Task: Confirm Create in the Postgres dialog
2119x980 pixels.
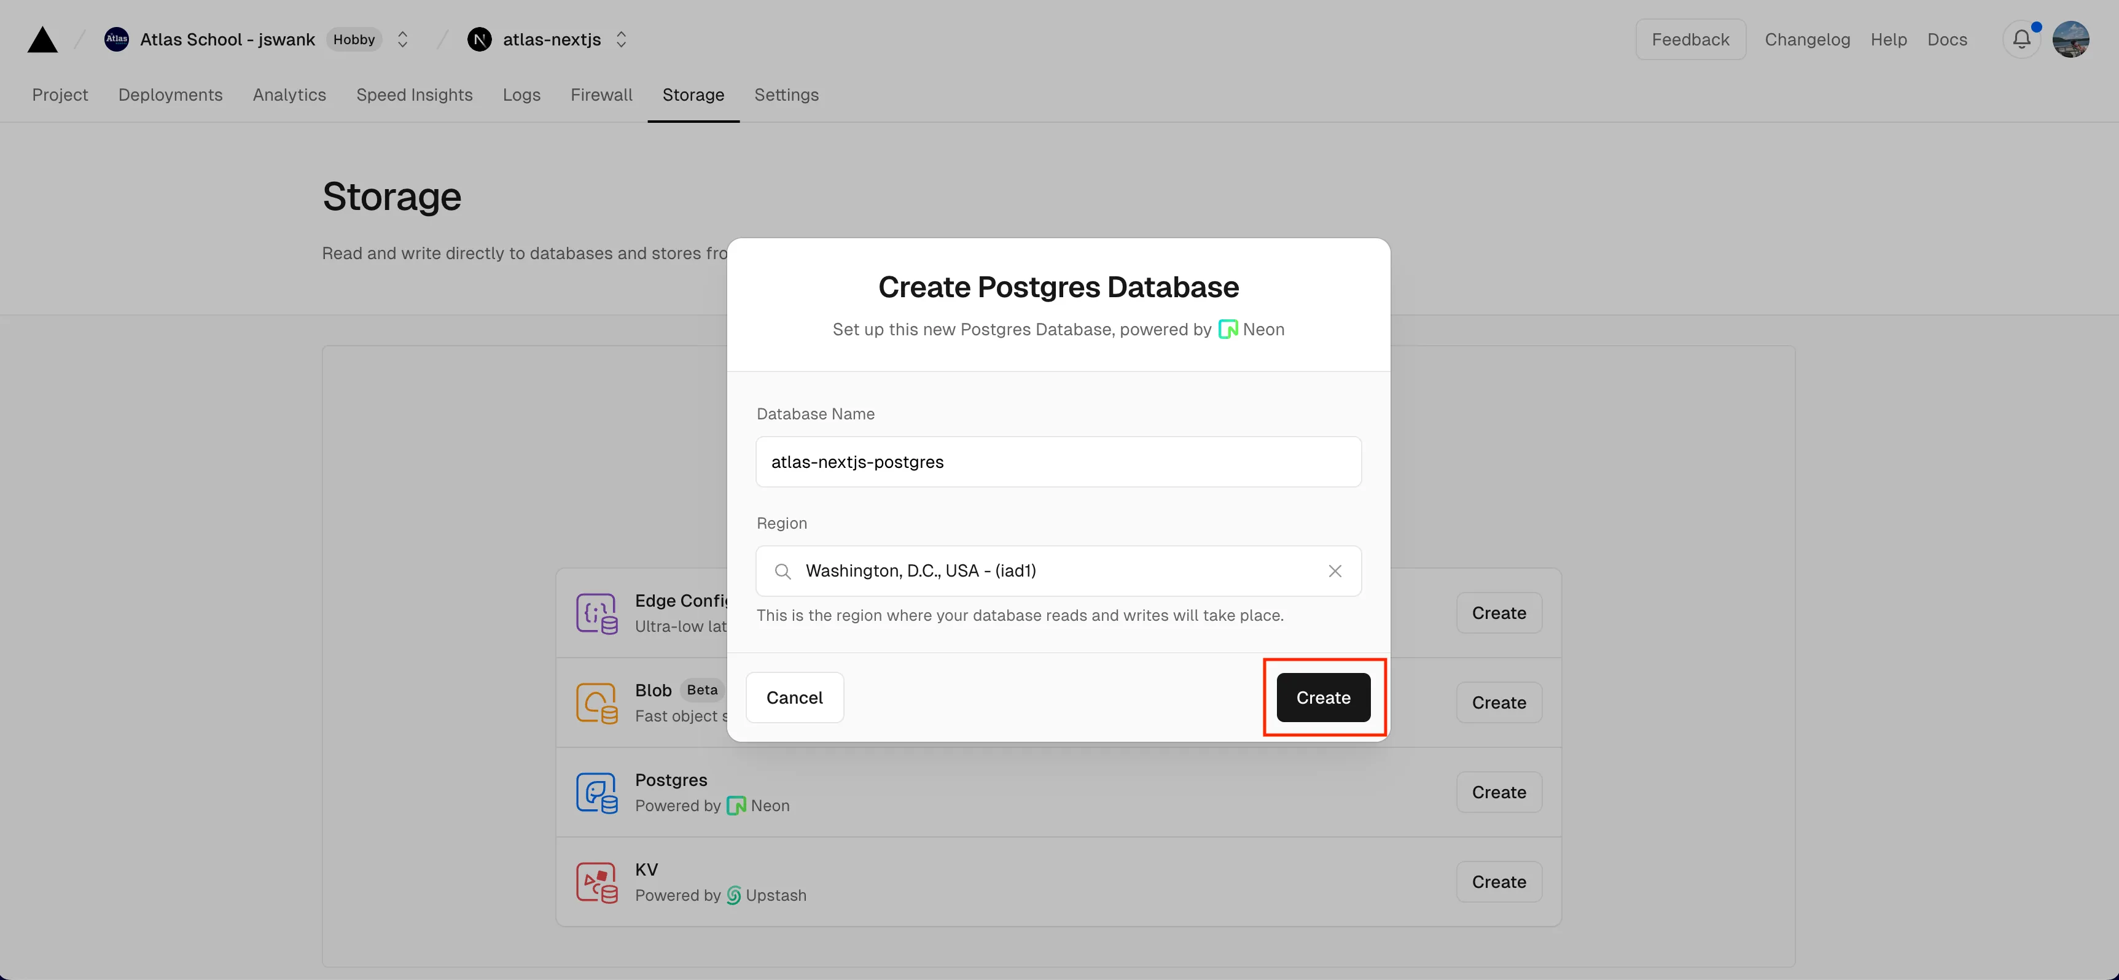Action: (x=1324, y=698)
